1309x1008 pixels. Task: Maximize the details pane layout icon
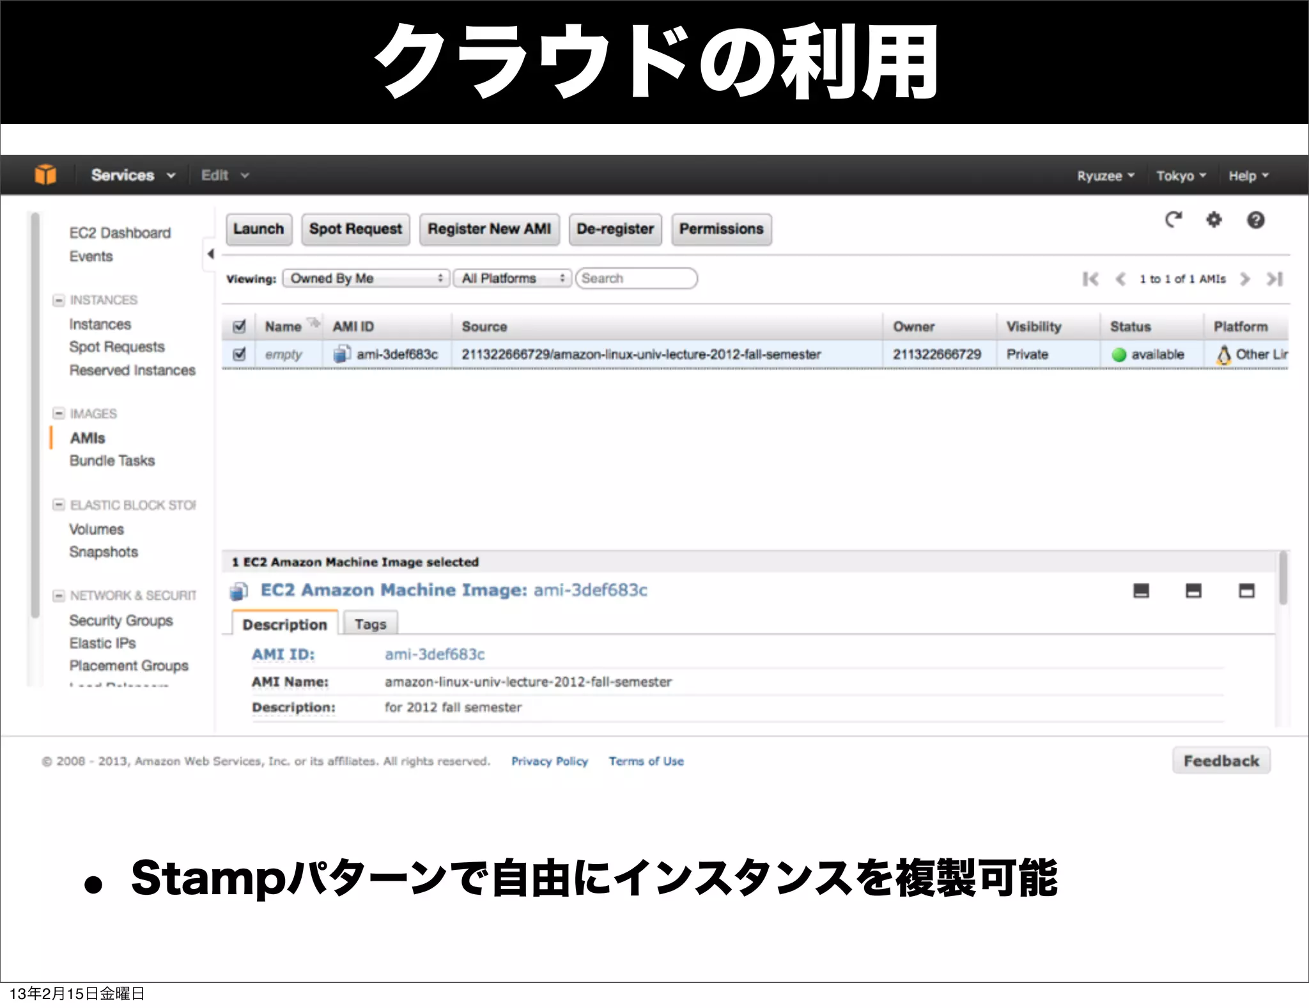[x=1246, y=590]
